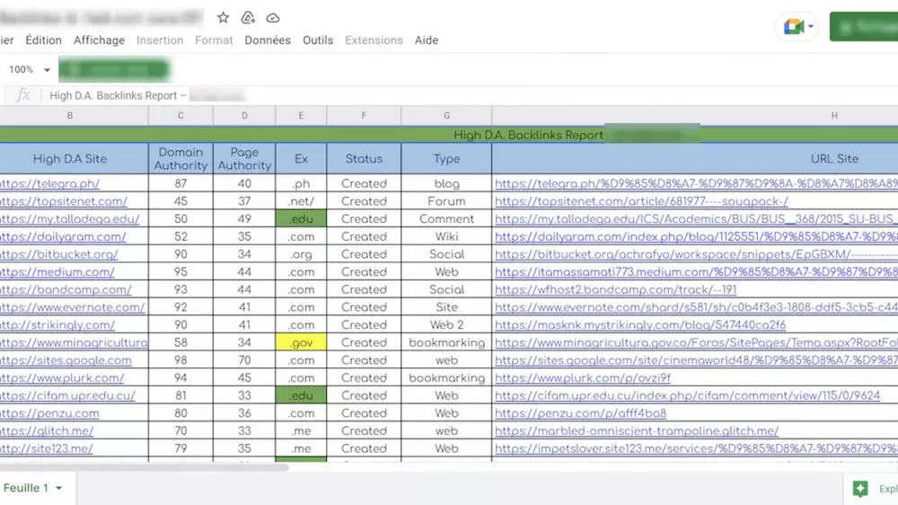The height and width of the screenshot is (505, 898).
Task: Click the fx formula icon
Action: [x=23, y=95]
